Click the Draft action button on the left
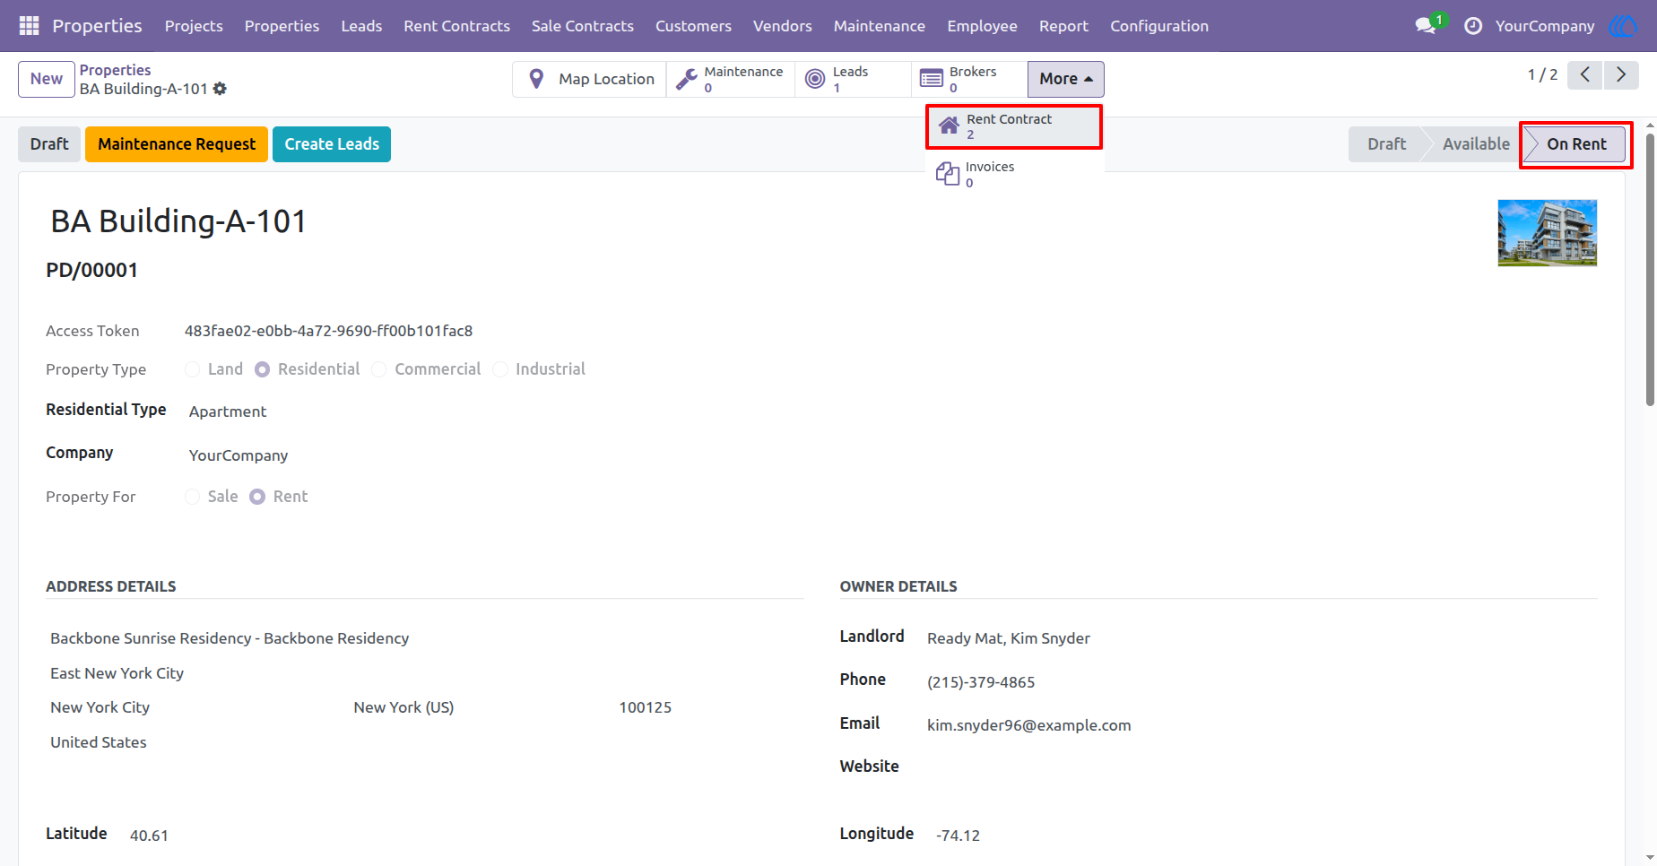 [49, 144]
